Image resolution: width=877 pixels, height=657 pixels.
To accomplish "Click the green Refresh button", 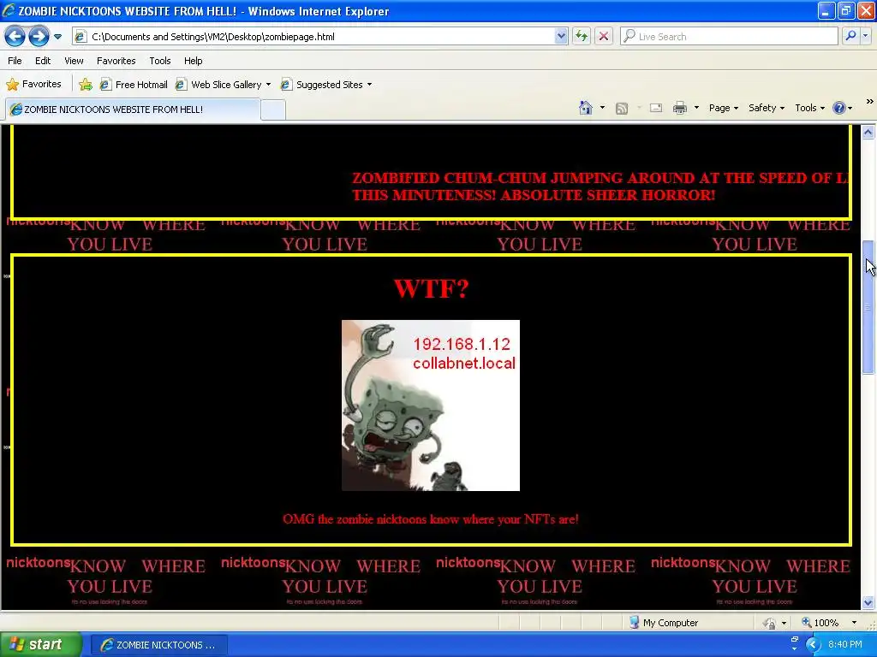I will click(582, 37).
